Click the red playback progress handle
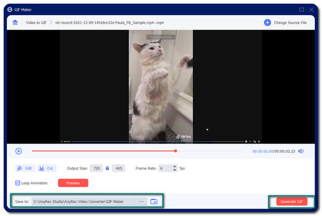The height and width of the screenshot is (216, 322). click(x=175, y=151)
